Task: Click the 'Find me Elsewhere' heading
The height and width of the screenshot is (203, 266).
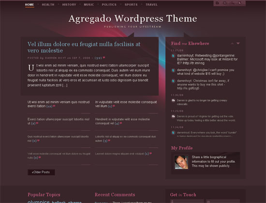Action: [x=190, y=44]
